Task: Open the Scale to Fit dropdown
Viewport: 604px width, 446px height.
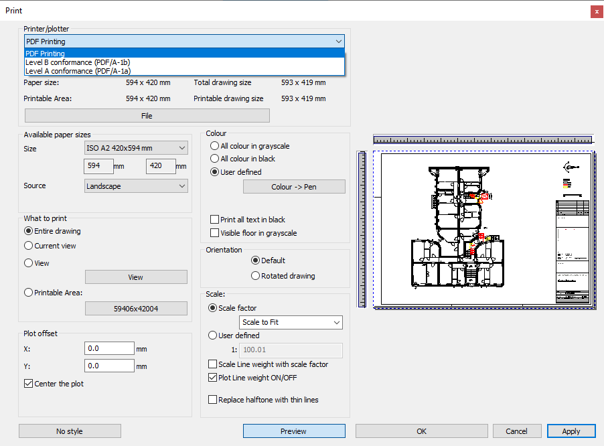Action: [291, 323]
